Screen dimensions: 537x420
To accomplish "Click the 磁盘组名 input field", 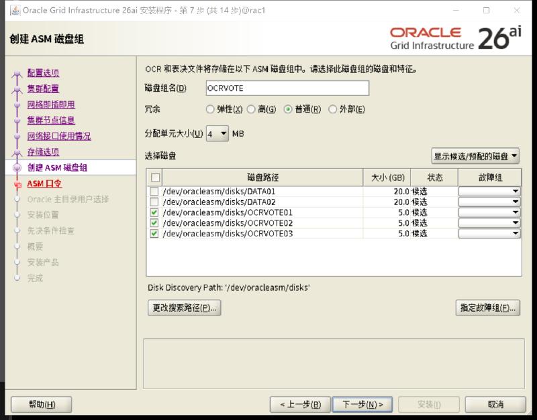I will click(x=287, y=88).
